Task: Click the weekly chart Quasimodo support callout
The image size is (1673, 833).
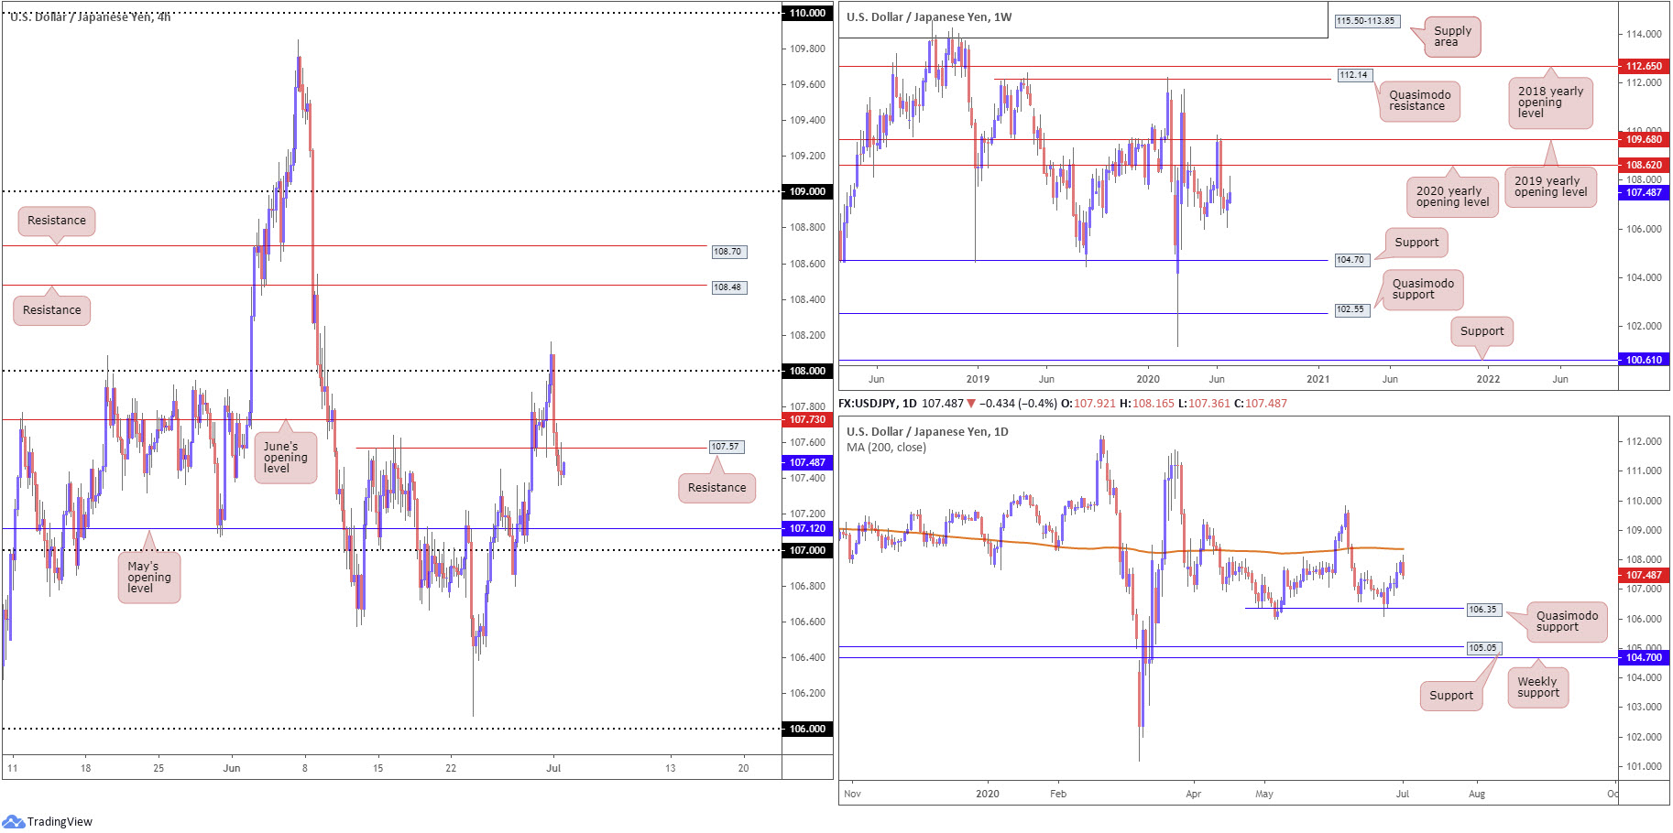Action: coord(1423,289)
